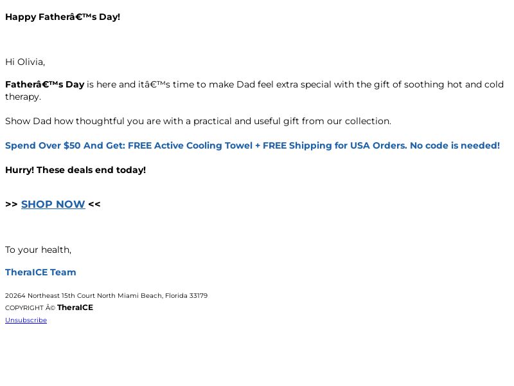Click No code is needed! text

click(455, 145)
